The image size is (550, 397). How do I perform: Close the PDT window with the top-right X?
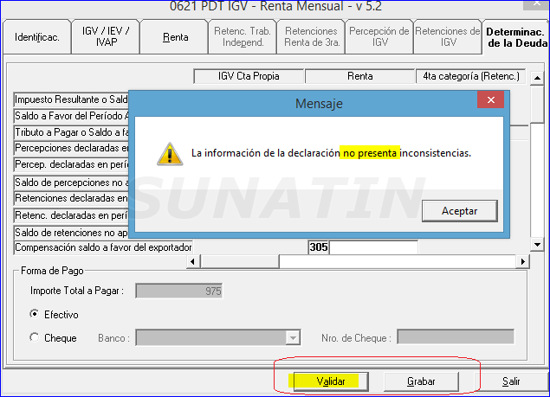pos(536,4)
